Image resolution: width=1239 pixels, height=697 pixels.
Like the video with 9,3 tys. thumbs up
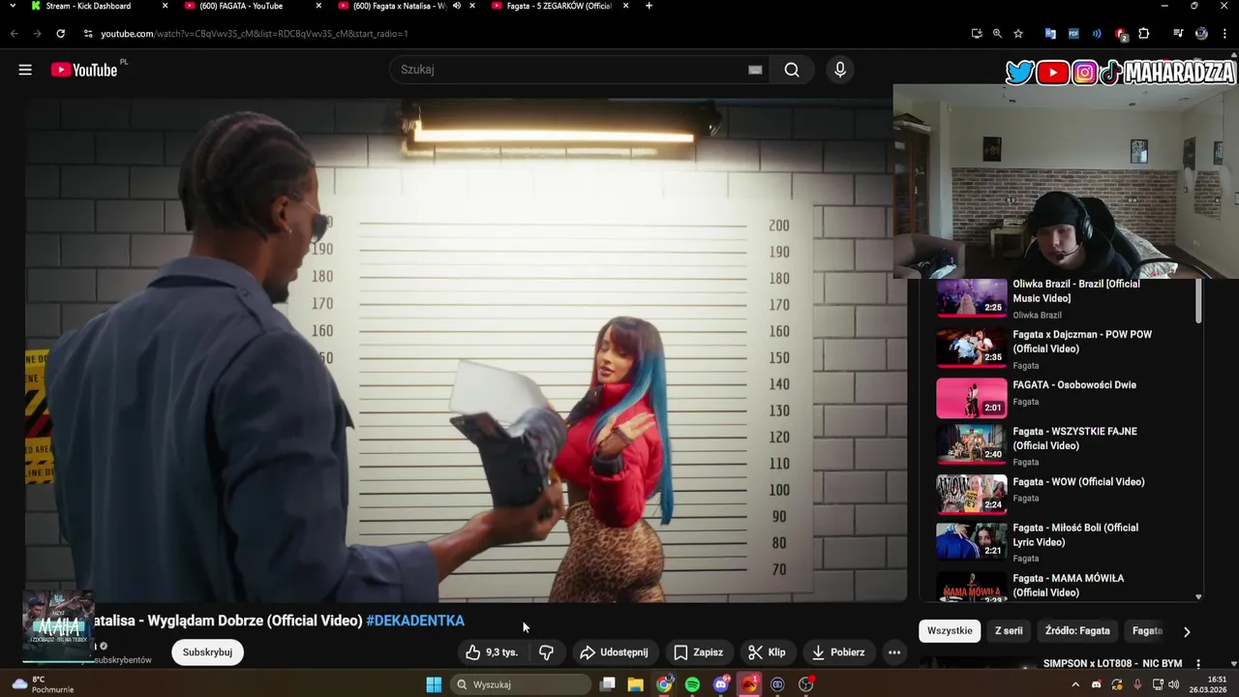pyautogui.click(x=492, y=652)
